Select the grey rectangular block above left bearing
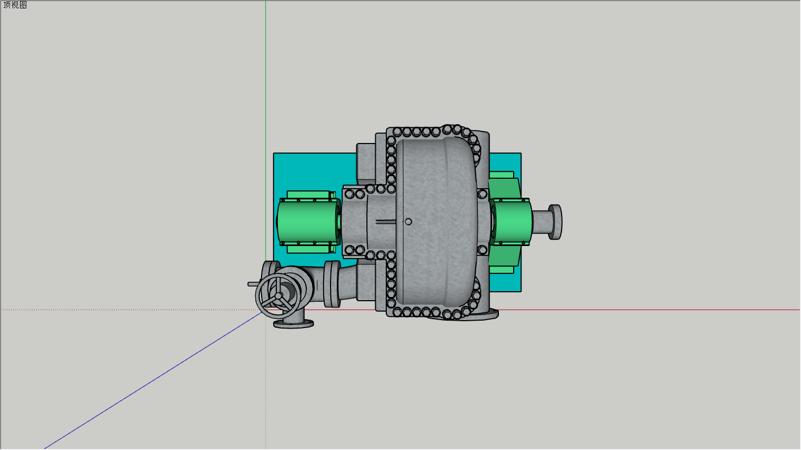Screen dimensions: 801x450 [366, 163]
